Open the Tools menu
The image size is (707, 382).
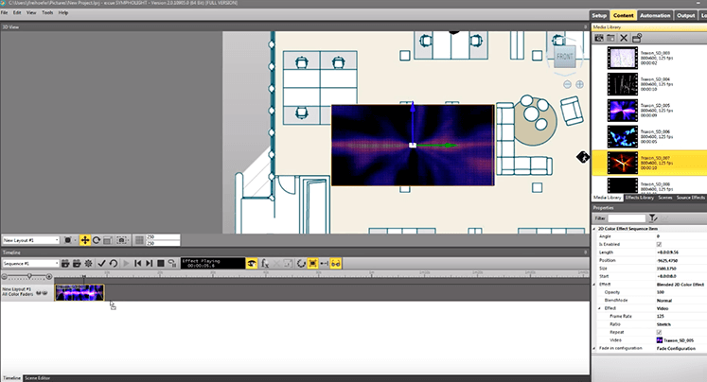47,12
